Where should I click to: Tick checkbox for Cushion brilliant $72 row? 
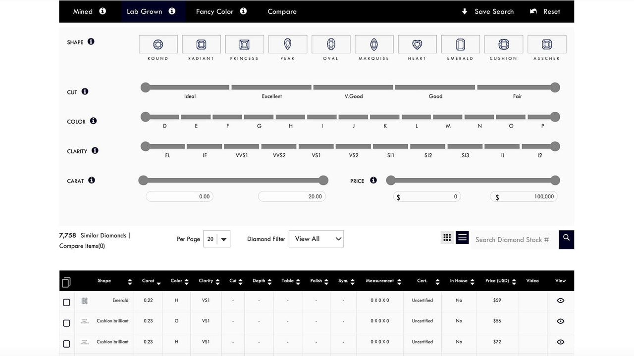pos(66,344)
